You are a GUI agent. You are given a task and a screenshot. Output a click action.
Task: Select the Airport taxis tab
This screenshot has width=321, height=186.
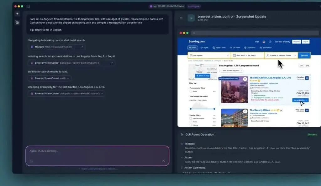tap(266, 48)
